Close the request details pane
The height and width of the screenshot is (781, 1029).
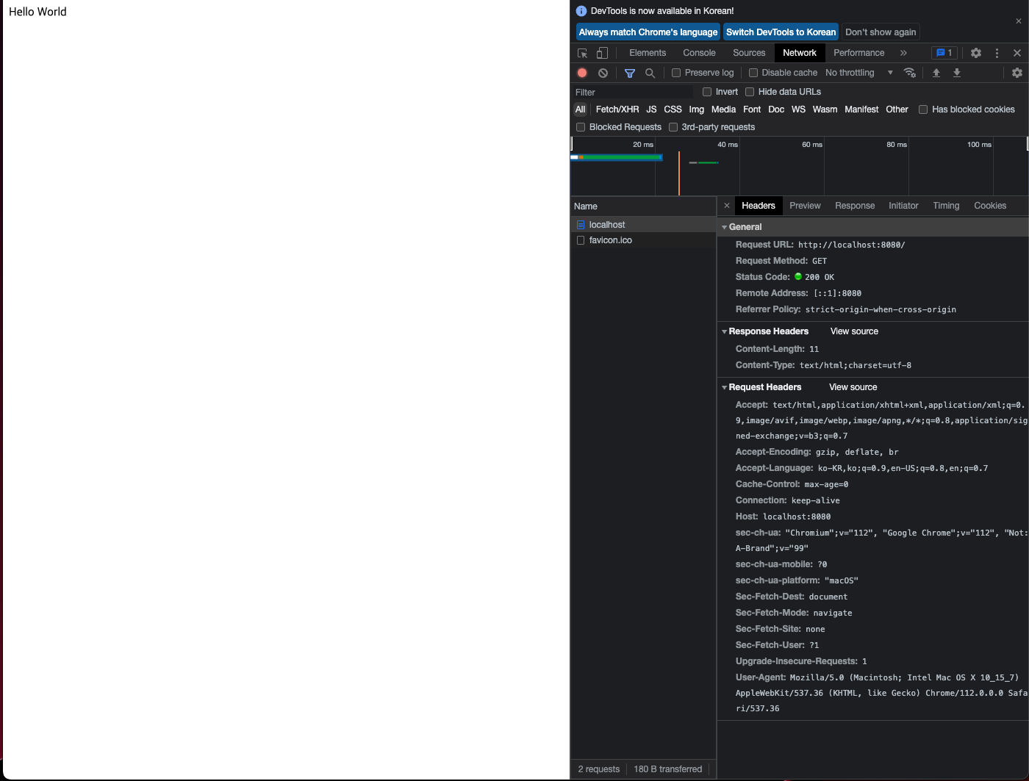coord(727,206)
